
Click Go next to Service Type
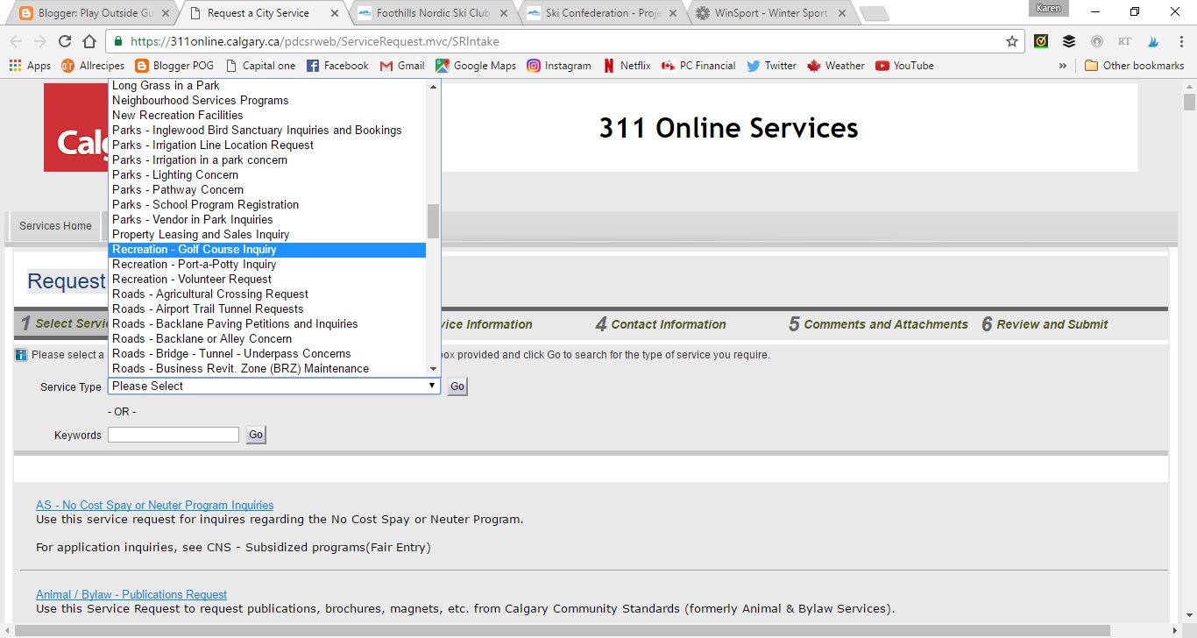coord(457,386)
